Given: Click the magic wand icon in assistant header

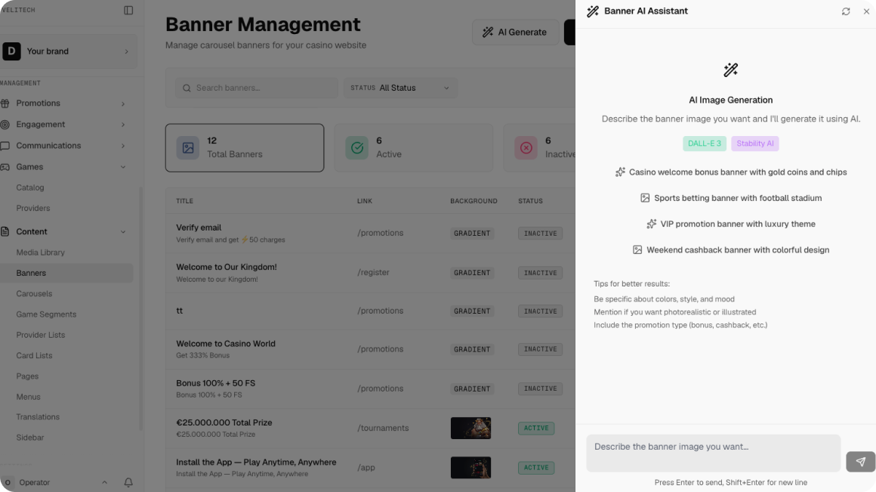Looking at the screenshot, I should tap(593, 11).
